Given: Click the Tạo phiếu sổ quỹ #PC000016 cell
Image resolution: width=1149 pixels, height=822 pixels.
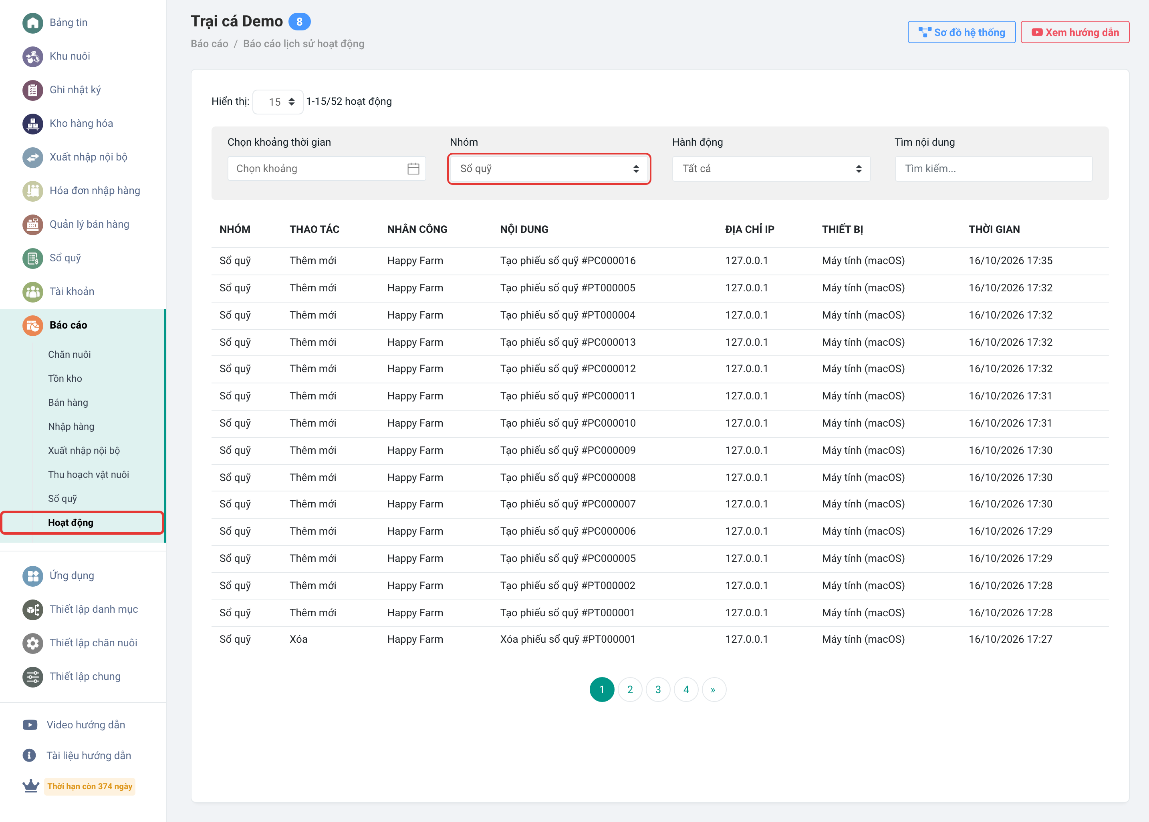Looking at the screenshot, I should (x=568, y=261).
